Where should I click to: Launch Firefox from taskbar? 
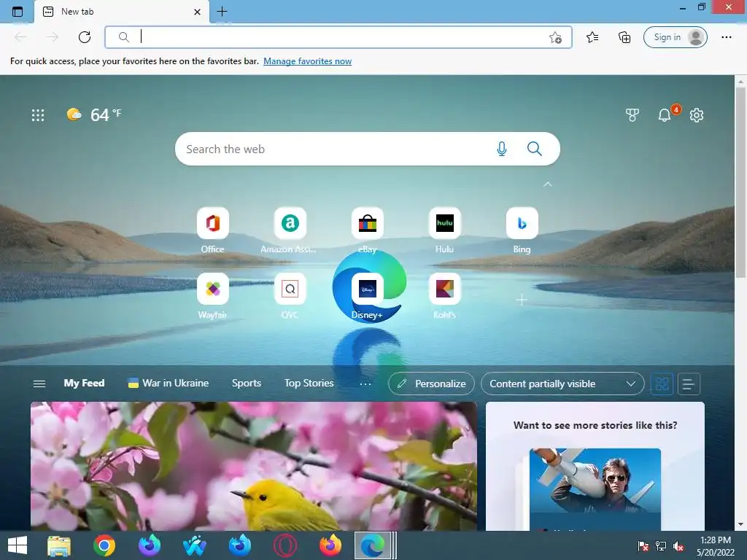330,545
